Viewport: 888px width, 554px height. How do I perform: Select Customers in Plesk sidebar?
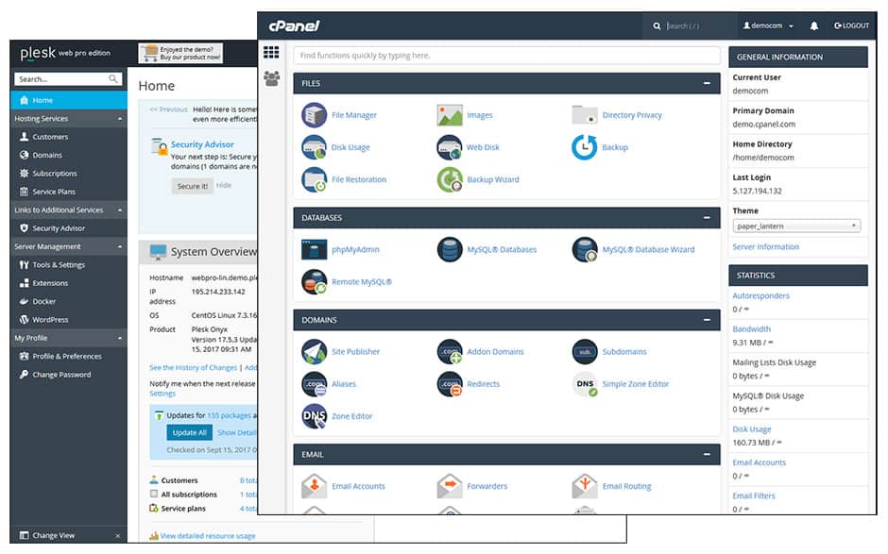click(x=69, y=137)
